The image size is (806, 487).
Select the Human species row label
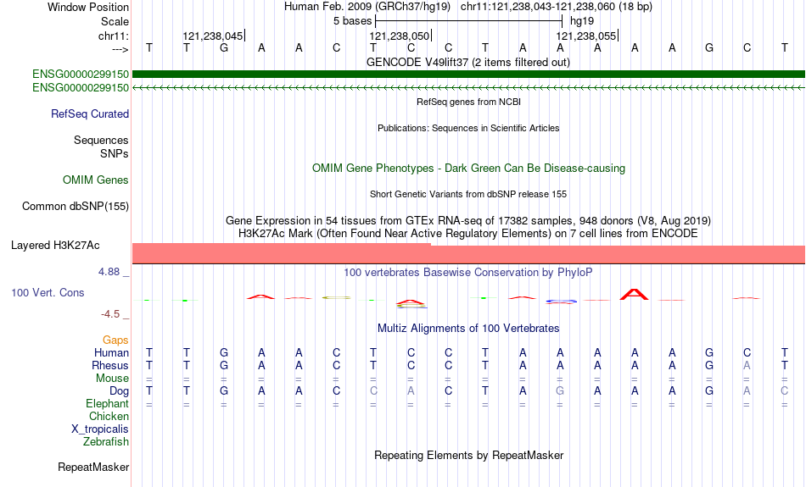(x=111, y=353)
